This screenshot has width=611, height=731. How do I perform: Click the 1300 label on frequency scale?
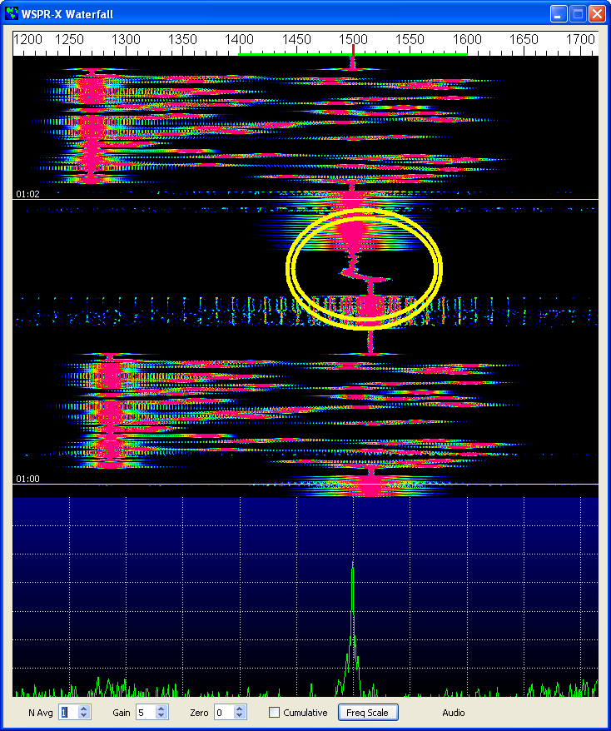126,39
